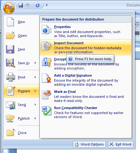
Task: Click the Properties document info icon
Action: pyautogui.click(x=47, y=29)
